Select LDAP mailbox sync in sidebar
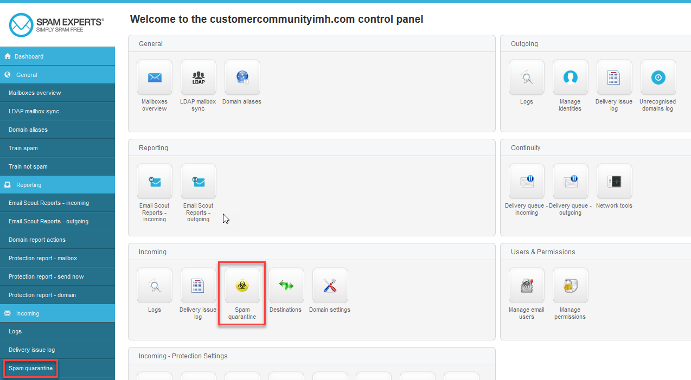This screenshot has height=380, width=691. click(x=57, y=111)
